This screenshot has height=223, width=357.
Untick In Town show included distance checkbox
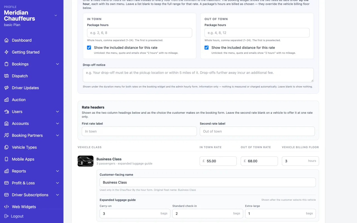click(x=89, y=48)
